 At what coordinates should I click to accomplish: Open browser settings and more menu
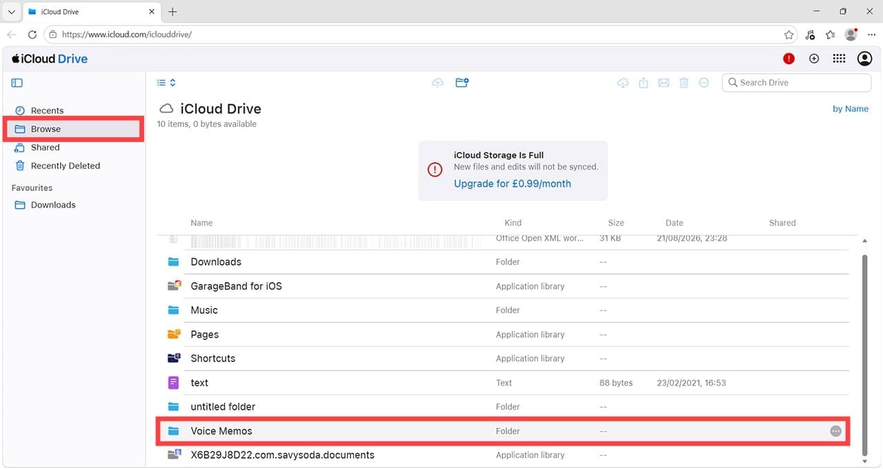(x=872, y=34)
